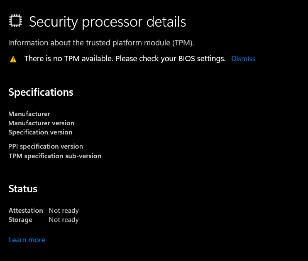308x261 pixels.
Task: Click the security processor chip icon
Action: click(x=15, y=21)
